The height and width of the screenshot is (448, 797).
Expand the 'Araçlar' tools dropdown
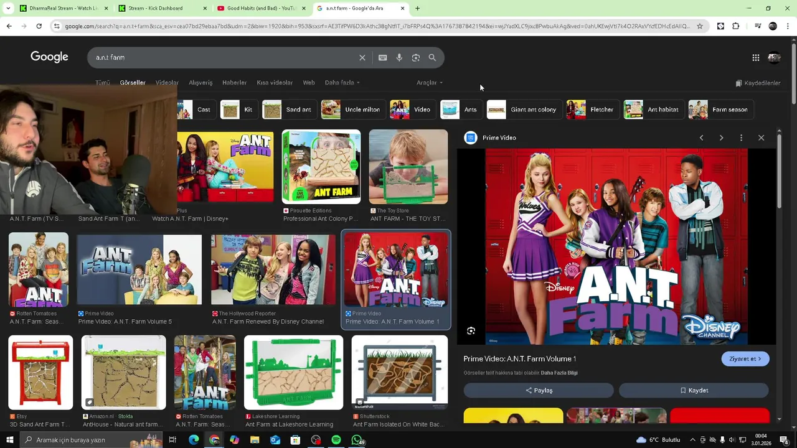click(430, 83)
